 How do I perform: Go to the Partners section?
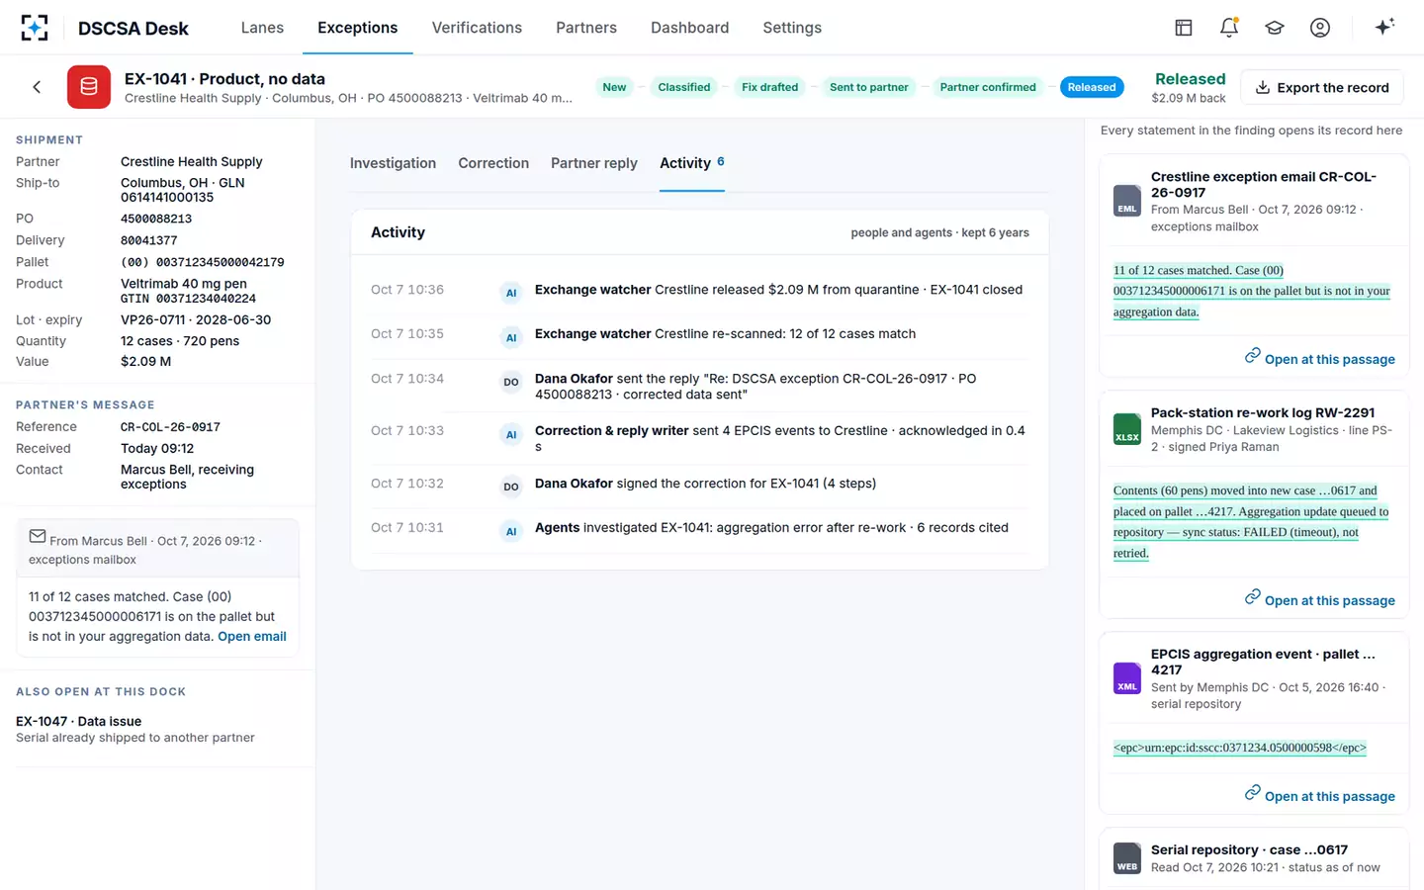pyautogui.click(x=586, y=28)
